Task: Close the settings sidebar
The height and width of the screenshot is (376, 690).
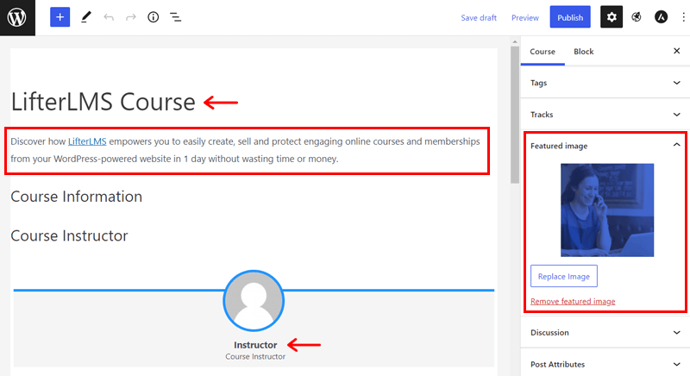Action: tap(677, 51)
